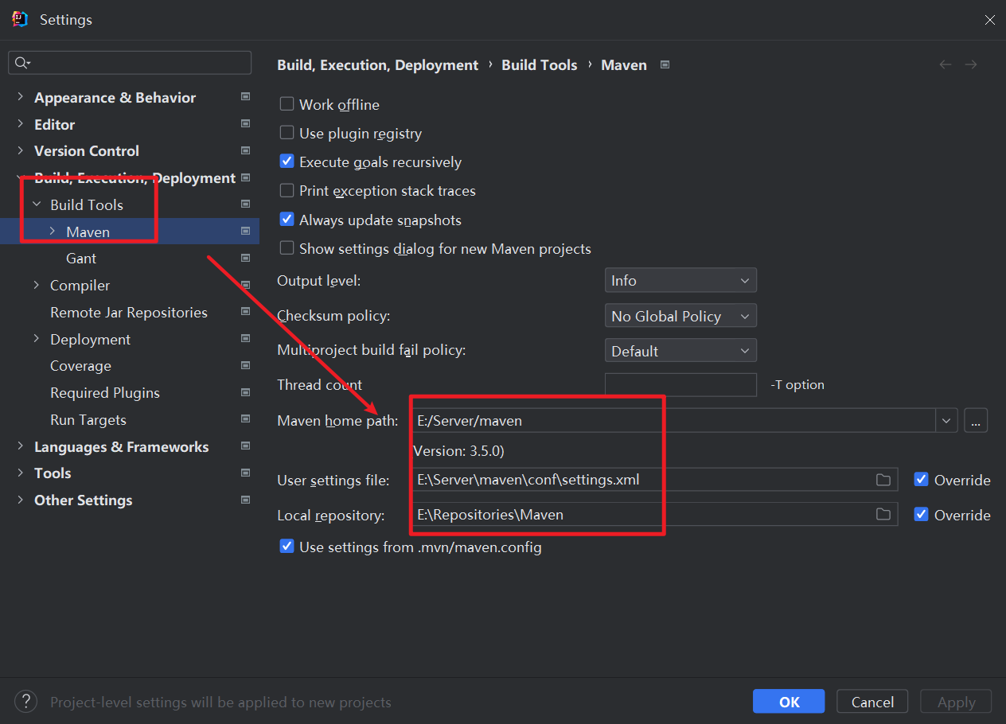Browse Maven home with the ... button
Screen dimensions: 1006x724
[x=976, y=420]
